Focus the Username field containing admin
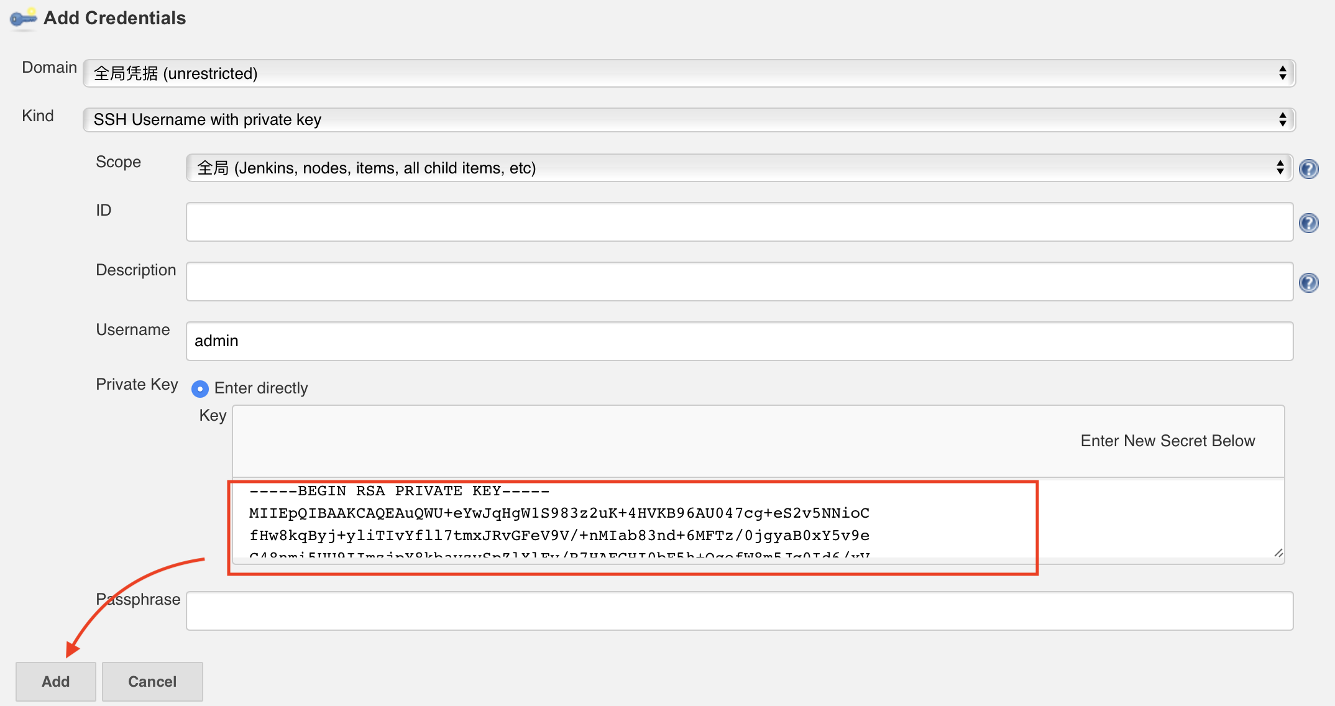Image resolution: width=1335 pixels, height=706 pixels. (739, 341)
